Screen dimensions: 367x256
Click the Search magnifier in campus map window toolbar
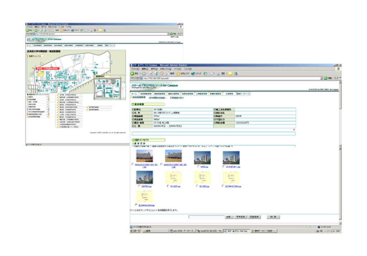pyautogui.click(x=54, y=30)
